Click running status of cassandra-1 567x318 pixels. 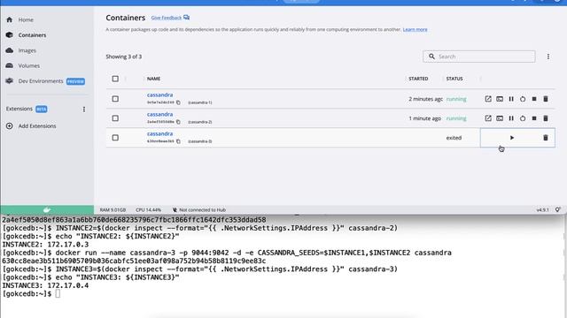tap(456, 99)
